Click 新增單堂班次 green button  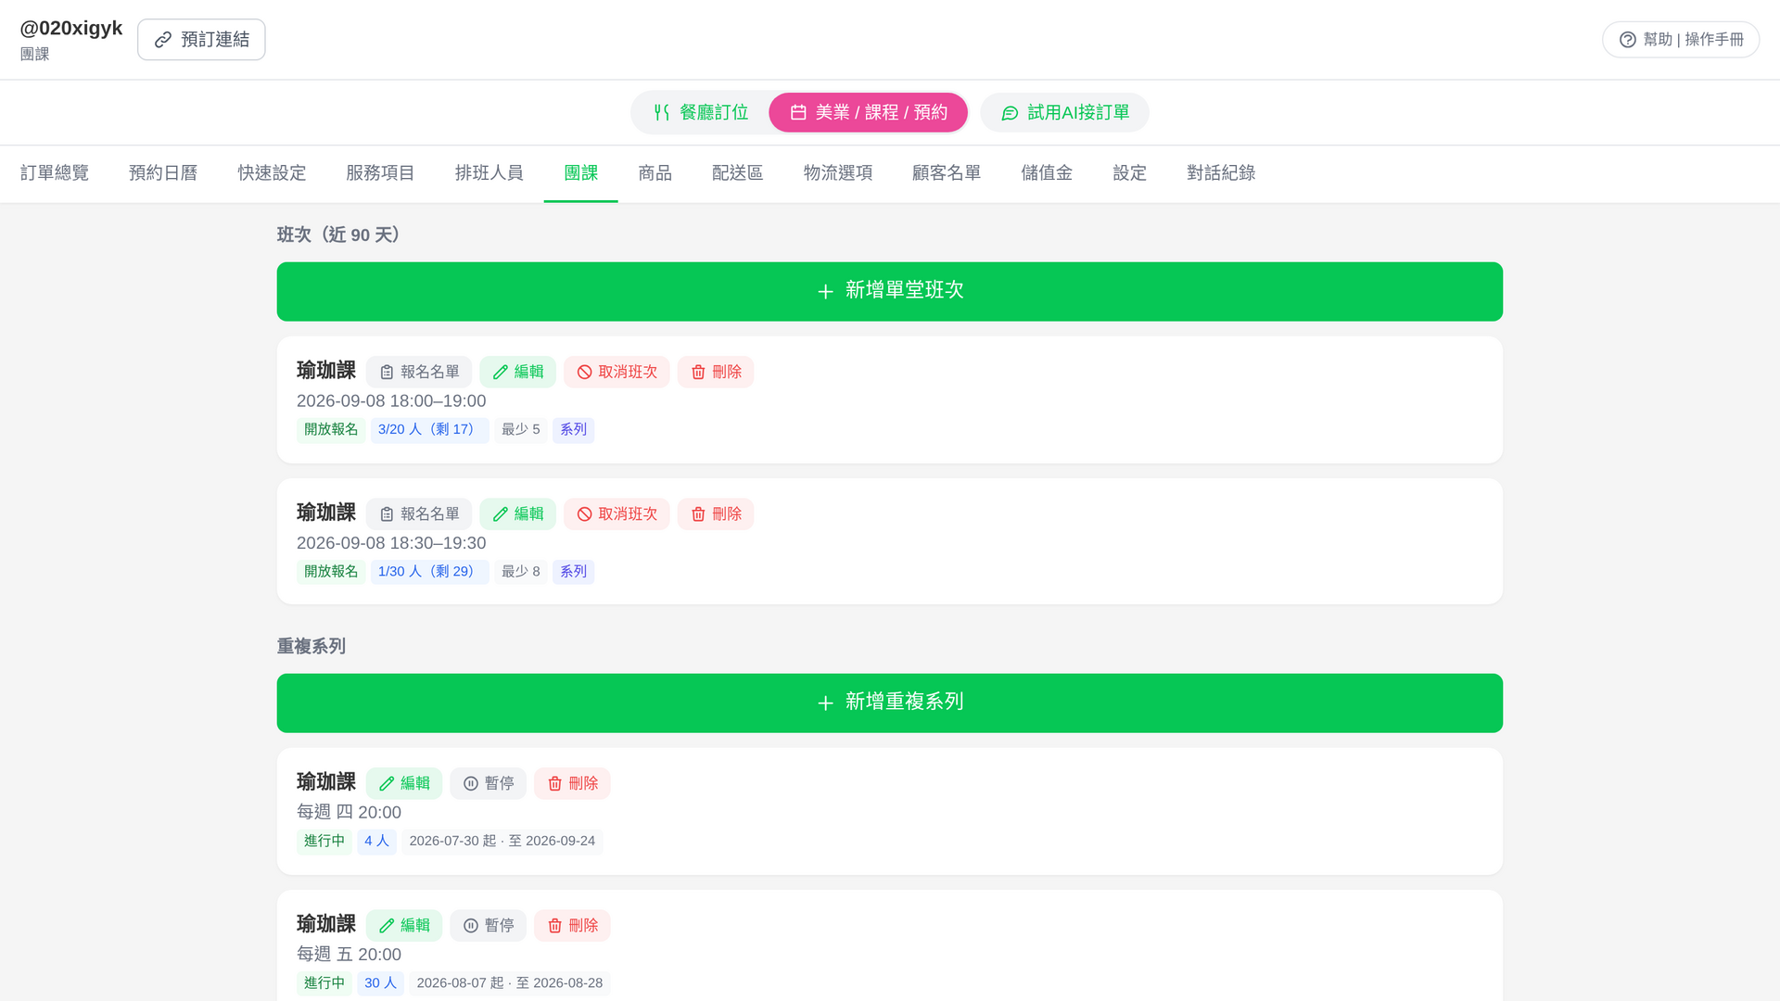pyautogui.click(x=890, y=291)
